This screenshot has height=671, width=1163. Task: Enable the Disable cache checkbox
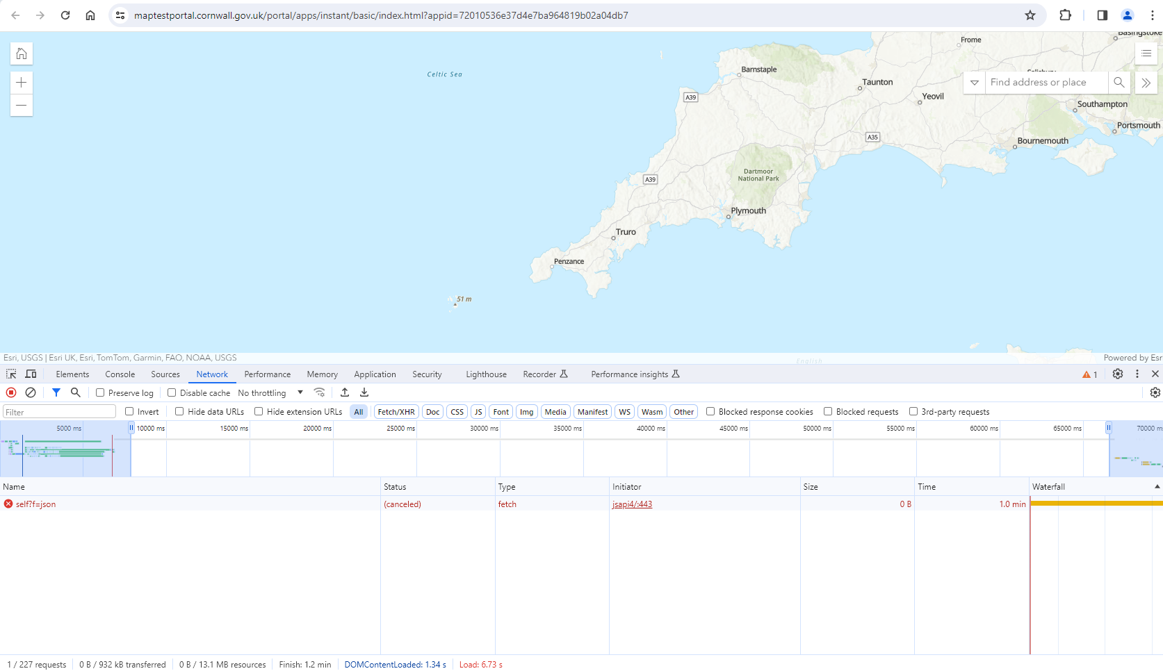click(x=172, y=392)
